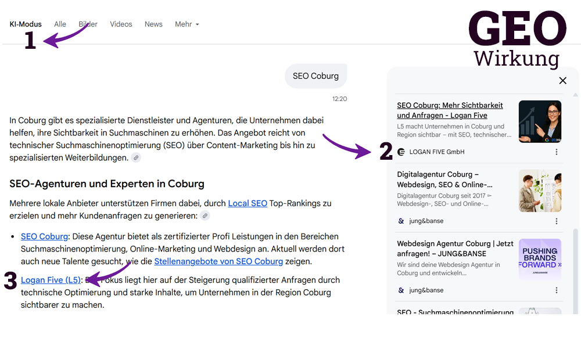Dismiss the results panel with the X button

pos(562,80)
